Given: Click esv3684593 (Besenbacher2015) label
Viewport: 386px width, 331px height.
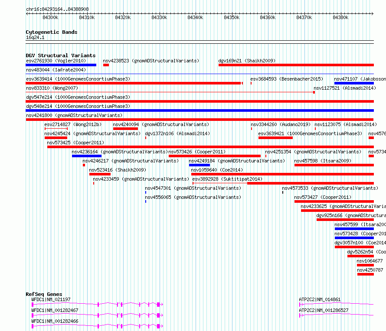Looking at the screenshot, I should pos(287,79).
